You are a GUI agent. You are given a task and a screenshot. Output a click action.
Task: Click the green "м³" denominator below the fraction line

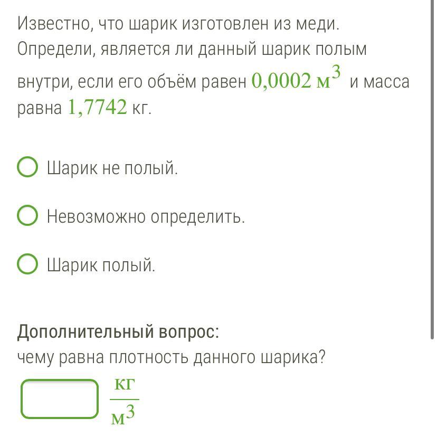click(x=125, y=415)
